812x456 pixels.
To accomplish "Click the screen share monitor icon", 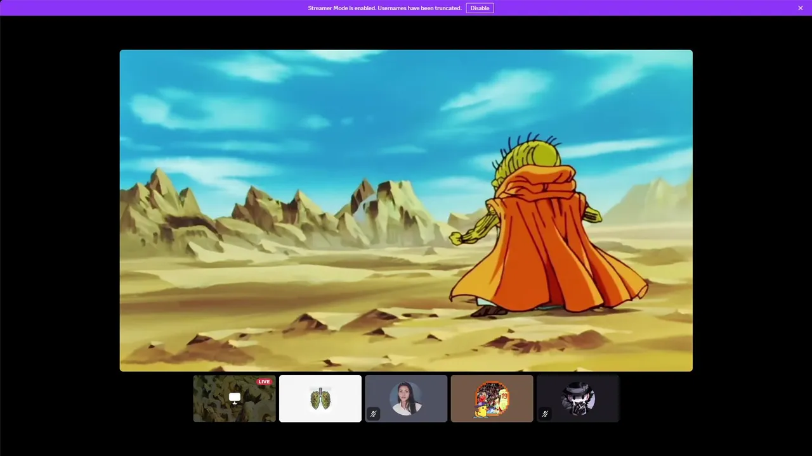I will pos(235,398).
